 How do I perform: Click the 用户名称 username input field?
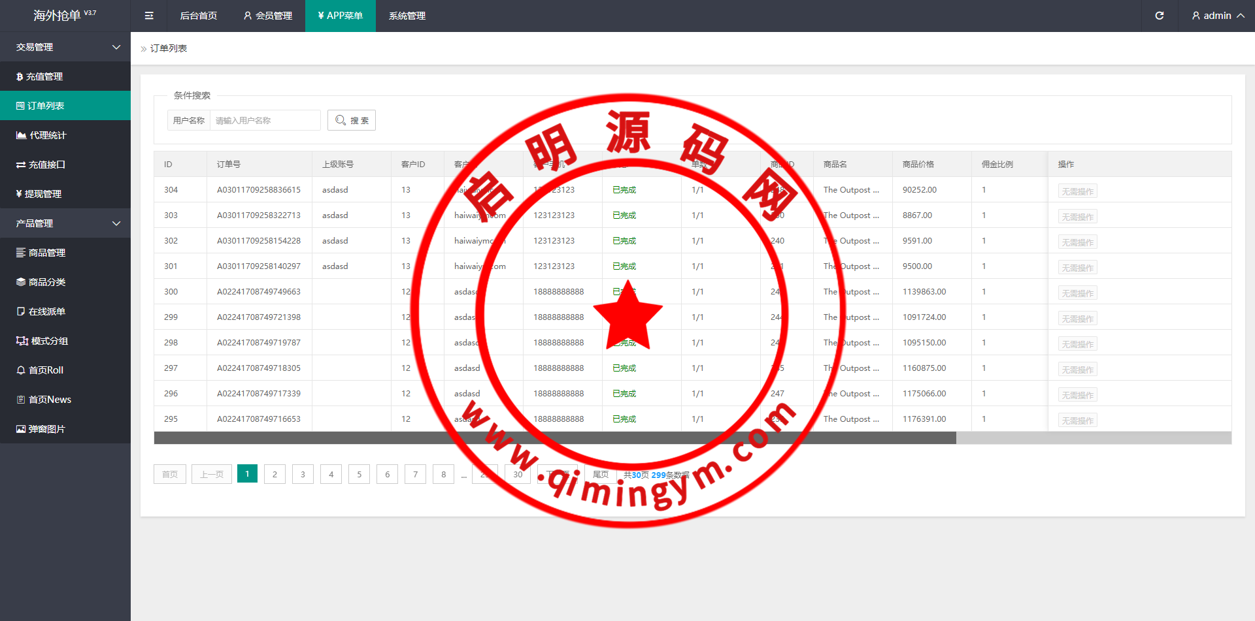(265, 120)
